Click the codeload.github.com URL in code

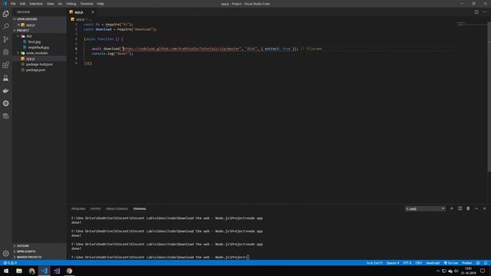[x=182, y=49]
